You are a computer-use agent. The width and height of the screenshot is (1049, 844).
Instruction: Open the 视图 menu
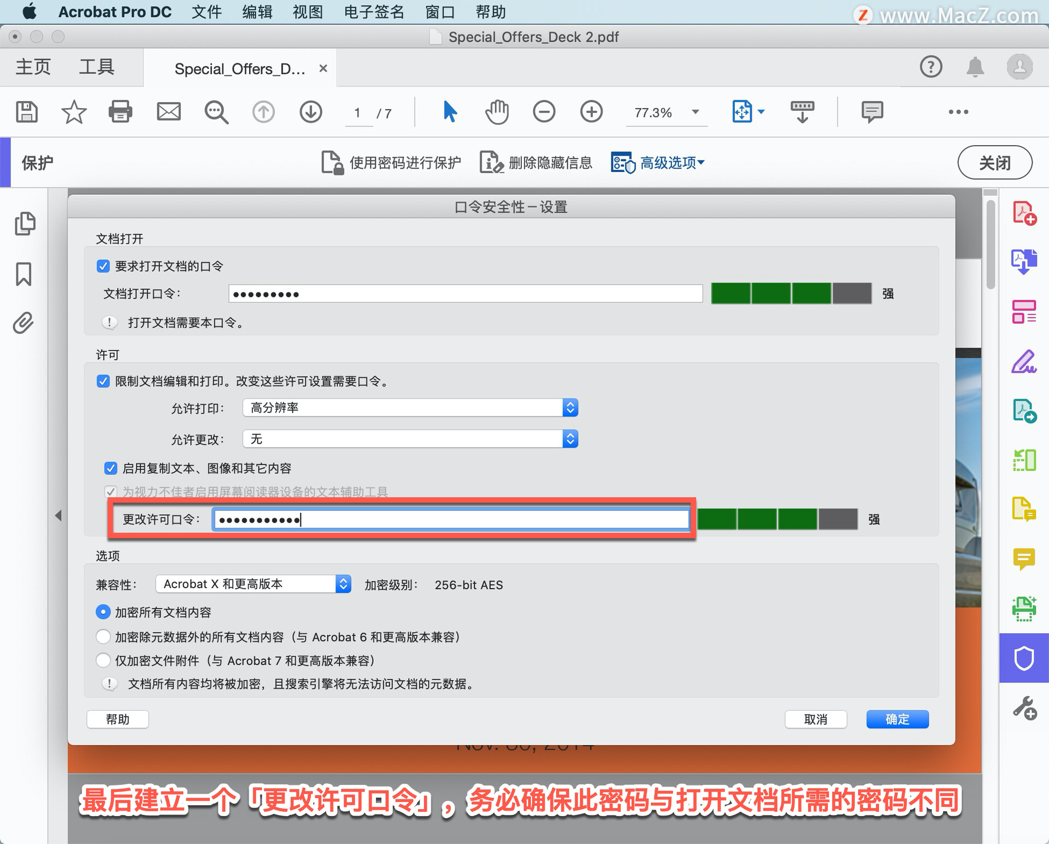[308, 11]
